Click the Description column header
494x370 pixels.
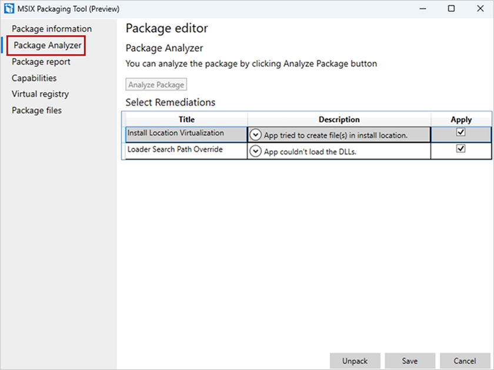(x=339, y=119)
